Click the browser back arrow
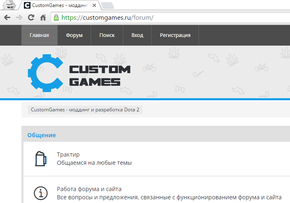The height and width of the screenshot is (203, 290). click(x=7, y=18)
